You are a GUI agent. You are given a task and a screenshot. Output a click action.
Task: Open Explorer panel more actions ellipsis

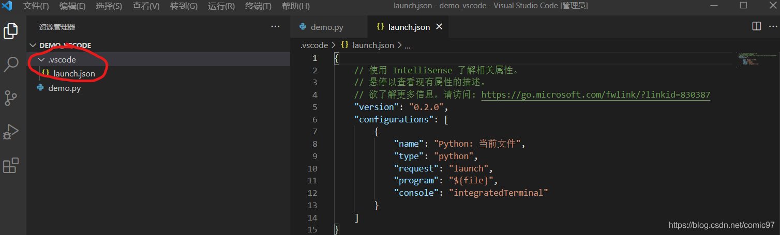coord(275,26)
